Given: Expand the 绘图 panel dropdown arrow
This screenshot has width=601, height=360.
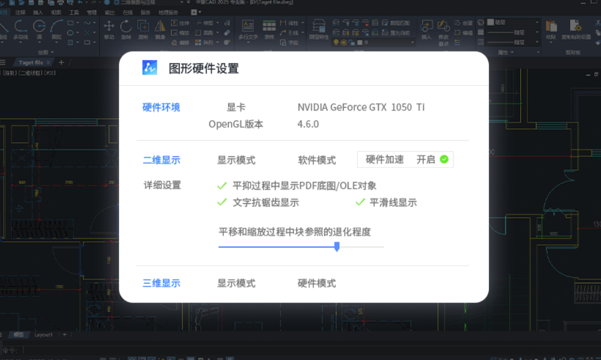Looking at the screenshot, I should point(52,52).
